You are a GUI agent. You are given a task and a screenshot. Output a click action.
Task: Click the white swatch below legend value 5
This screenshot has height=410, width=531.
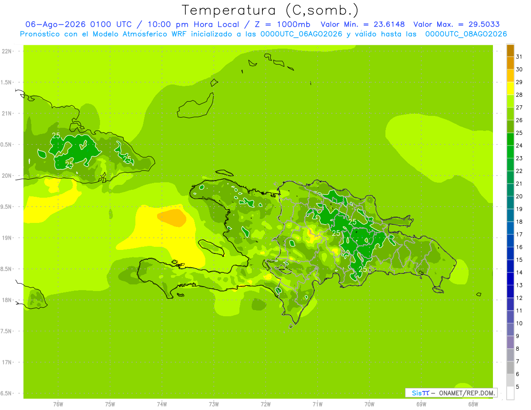[x=510, y=393]
